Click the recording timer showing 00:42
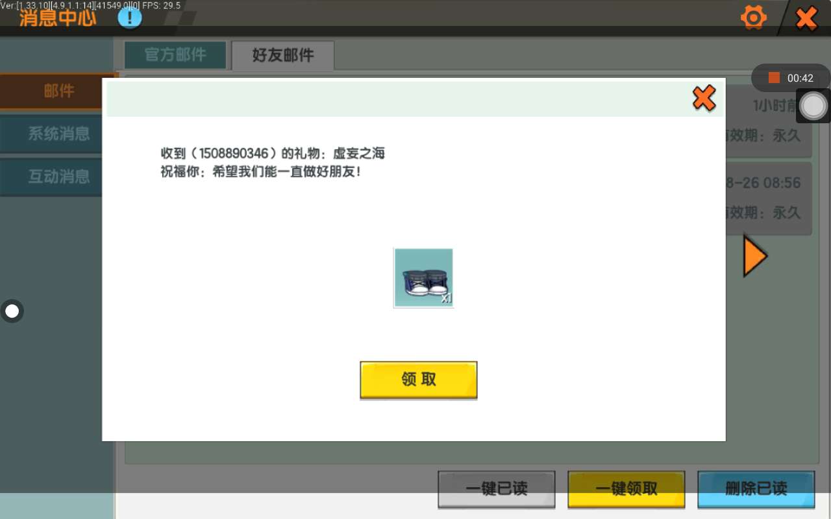831x519 pixels. coord(800,78)
